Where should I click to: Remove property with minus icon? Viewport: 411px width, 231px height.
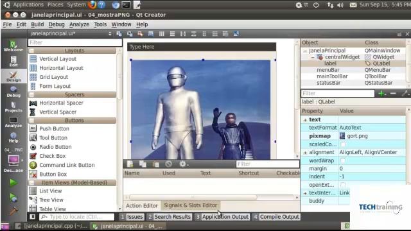[x=393, y=94]
